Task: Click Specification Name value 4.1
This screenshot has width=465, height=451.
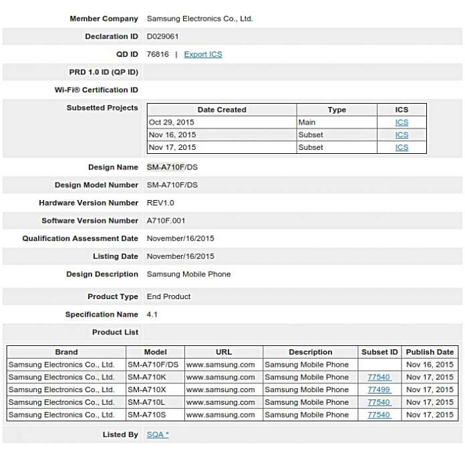Action: [x=152, y=314]
